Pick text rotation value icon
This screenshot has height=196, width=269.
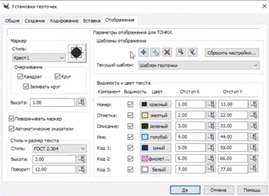(81, 169)
